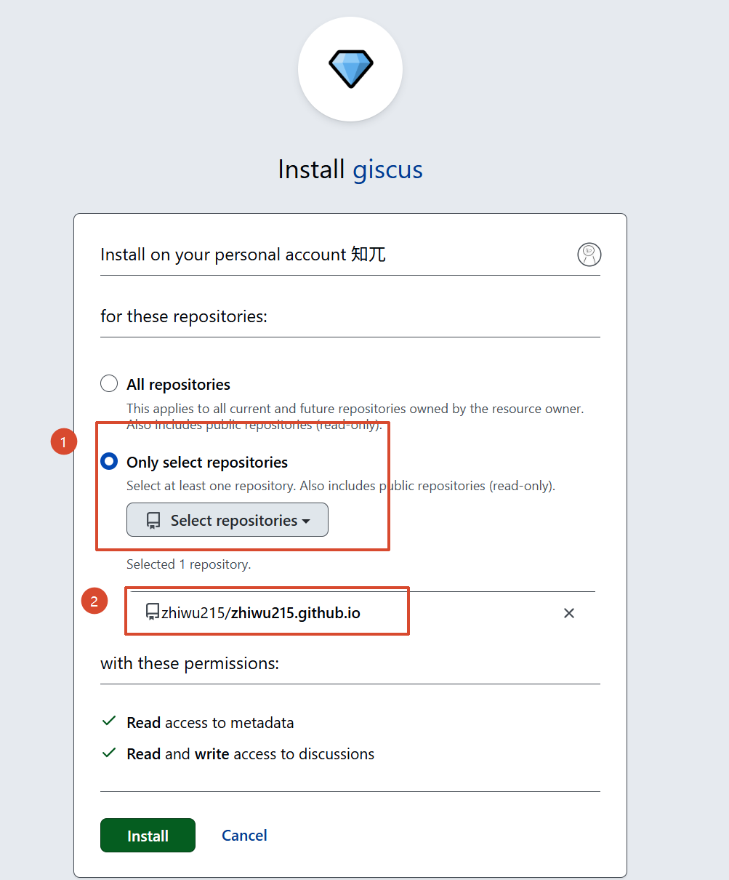Screen dimensions: 729x880
Task: Click the red annotation circle numbered 1
Action: point(64,442)
